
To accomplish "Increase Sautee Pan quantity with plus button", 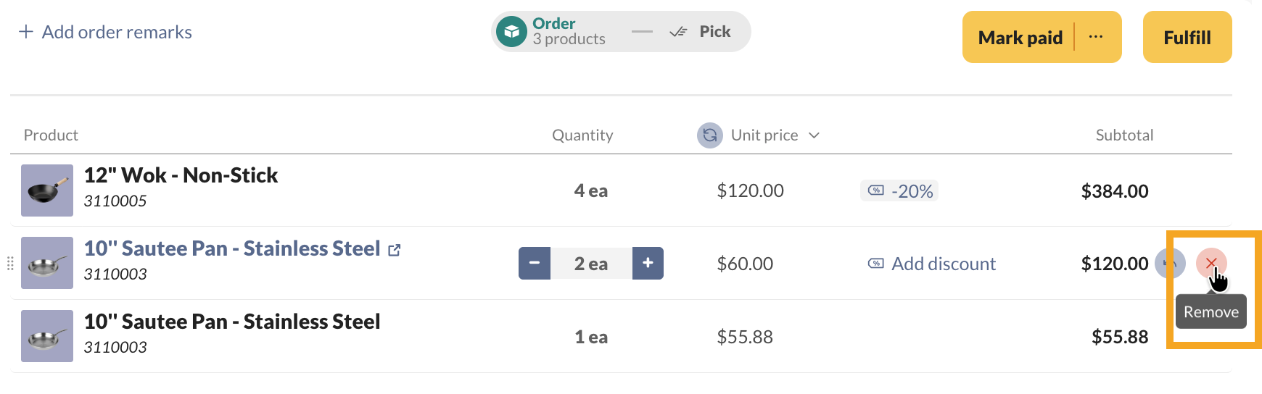I will [x=648, y=264].
